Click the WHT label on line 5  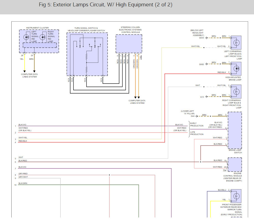point(21,157)
